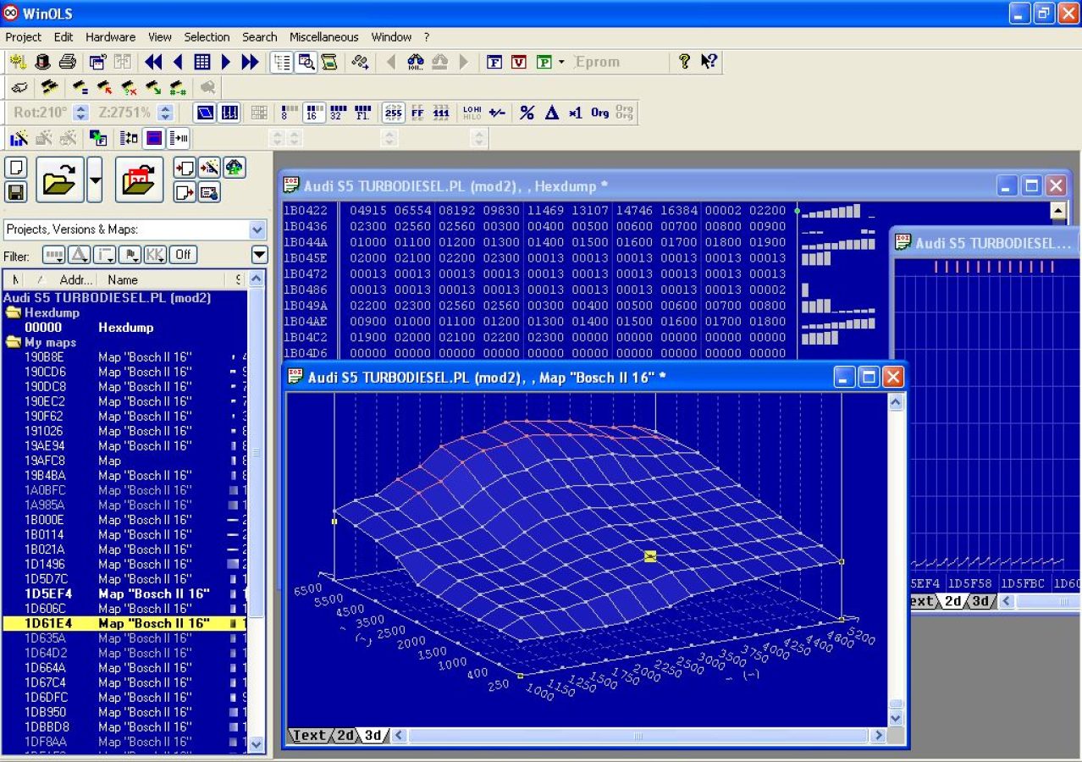Open the Hardware menu
This screenshot has height=762, width=1082.
(x=110, y=37)
